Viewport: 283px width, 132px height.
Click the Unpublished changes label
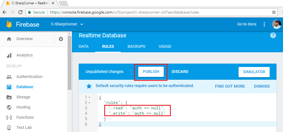(x=105, y=72)
